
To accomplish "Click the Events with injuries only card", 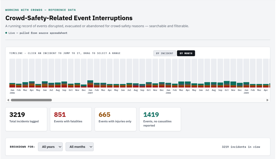I will tap(115, 119).
